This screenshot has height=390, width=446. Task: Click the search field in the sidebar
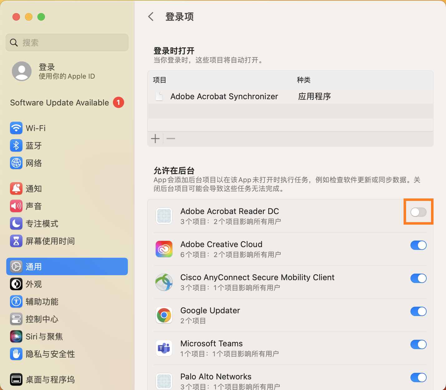tap(67, 42)
